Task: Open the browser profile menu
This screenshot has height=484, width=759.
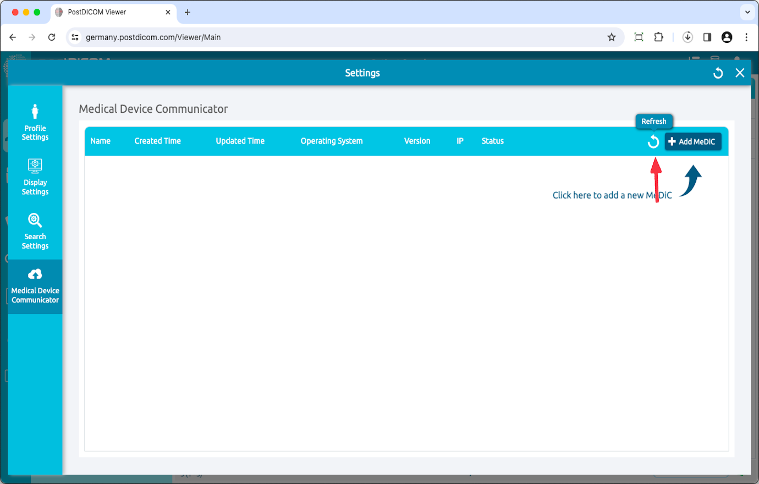Action: [727, 37]
